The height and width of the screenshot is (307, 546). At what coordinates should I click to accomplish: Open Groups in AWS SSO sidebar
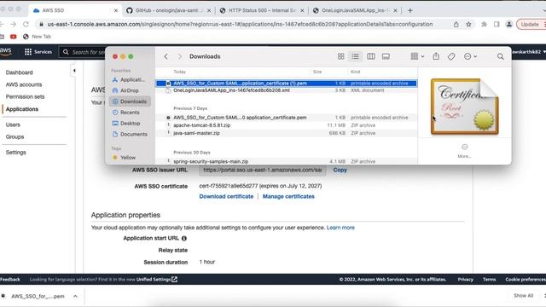pos(15,136)
